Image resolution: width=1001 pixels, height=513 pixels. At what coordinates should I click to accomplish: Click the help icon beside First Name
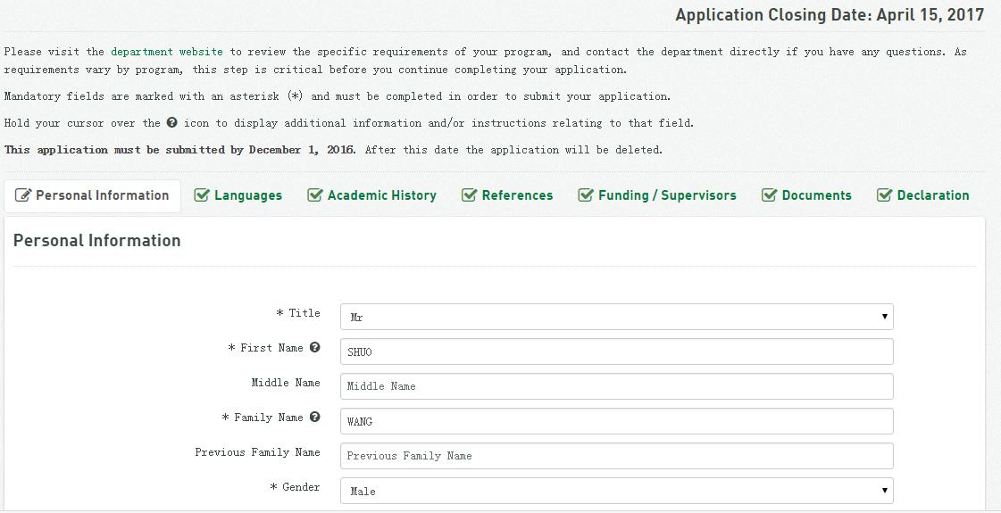click(x=314, y=347)
